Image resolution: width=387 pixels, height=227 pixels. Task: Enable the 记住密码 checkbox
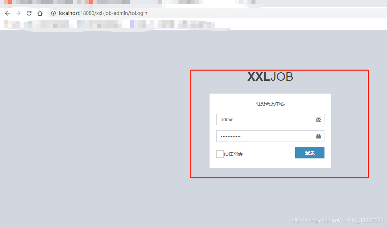coord(220,154)
